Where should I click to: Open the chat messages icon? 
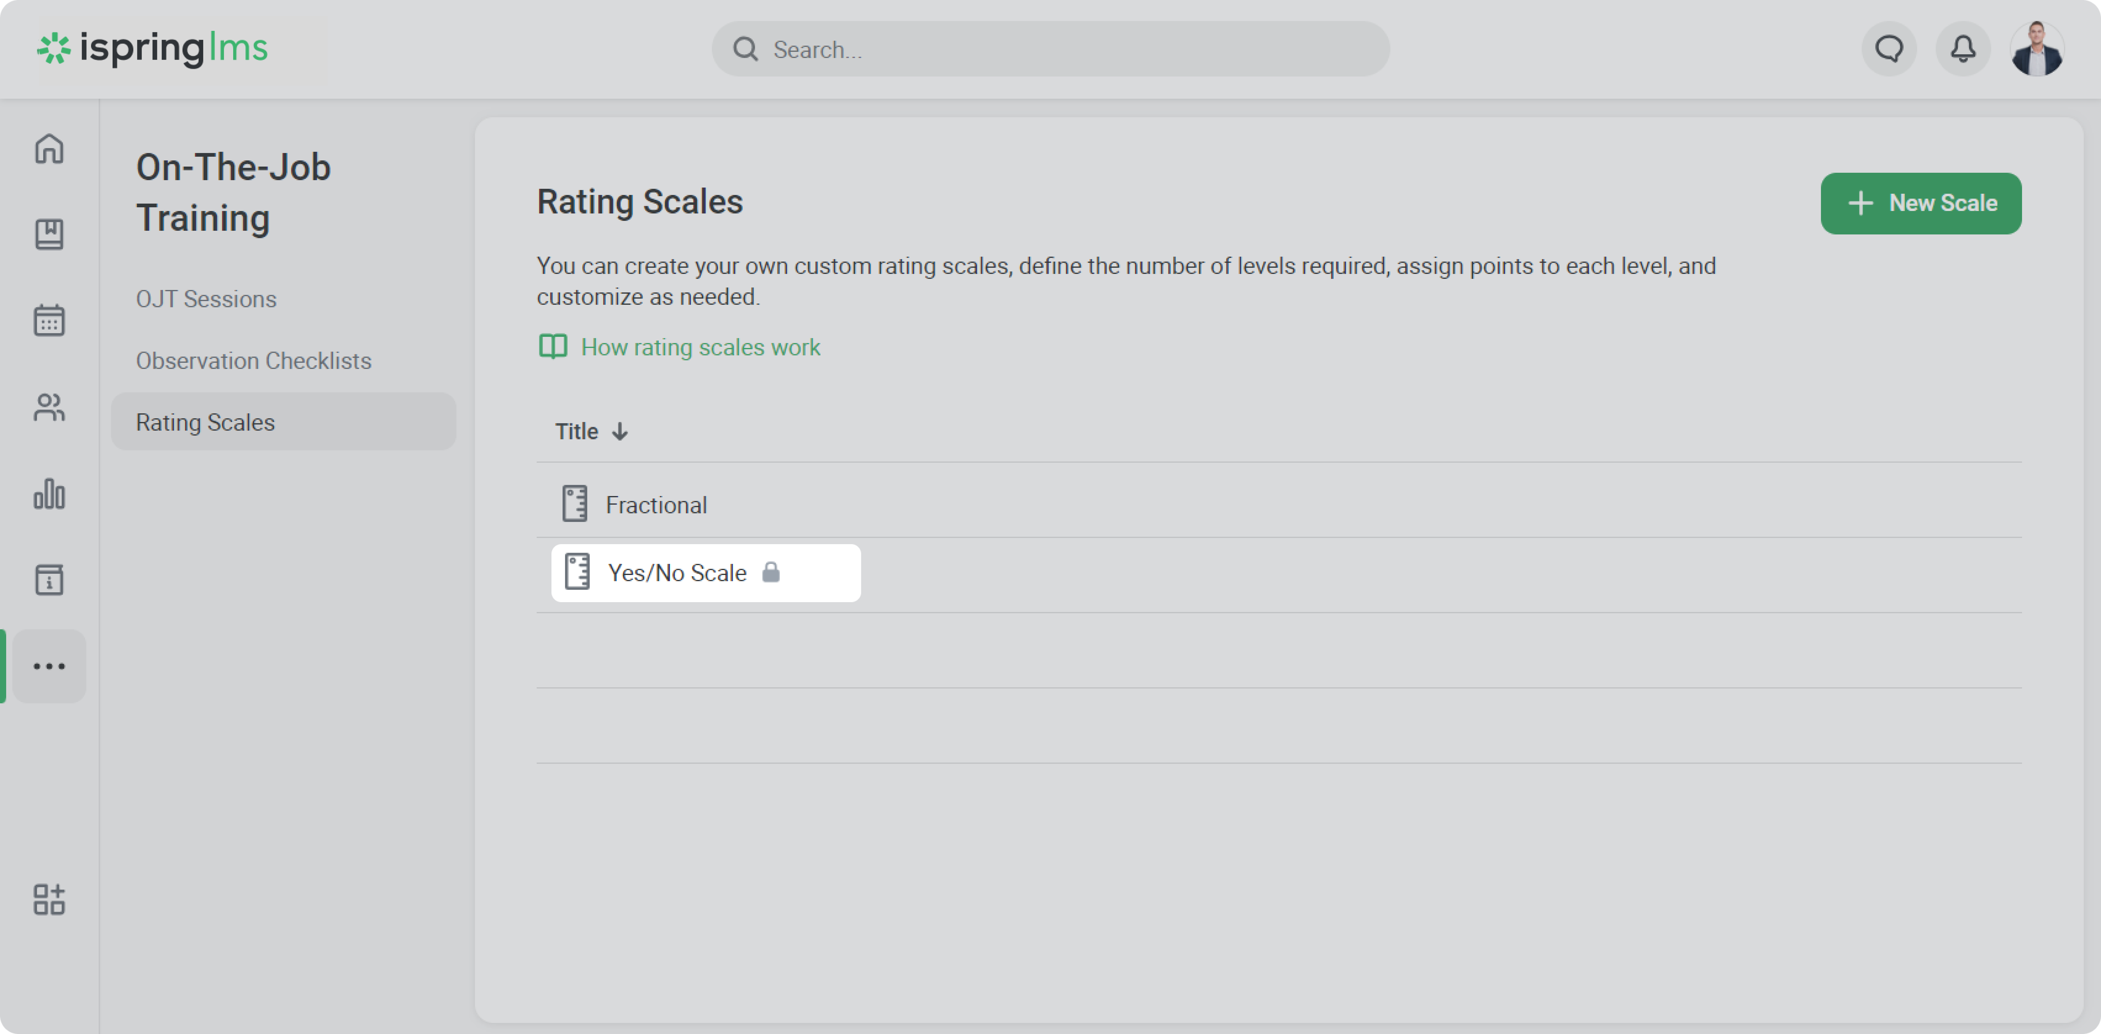coord(1889,49)
